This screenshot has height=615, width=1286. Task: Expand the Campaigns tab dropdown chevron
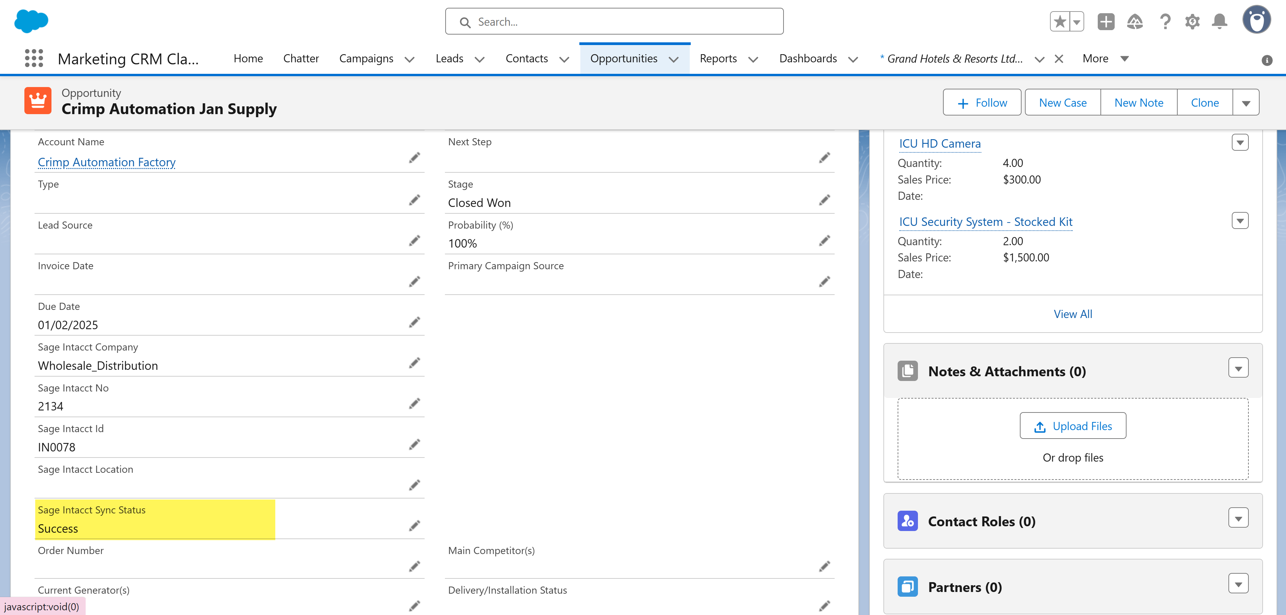[410, 59]
